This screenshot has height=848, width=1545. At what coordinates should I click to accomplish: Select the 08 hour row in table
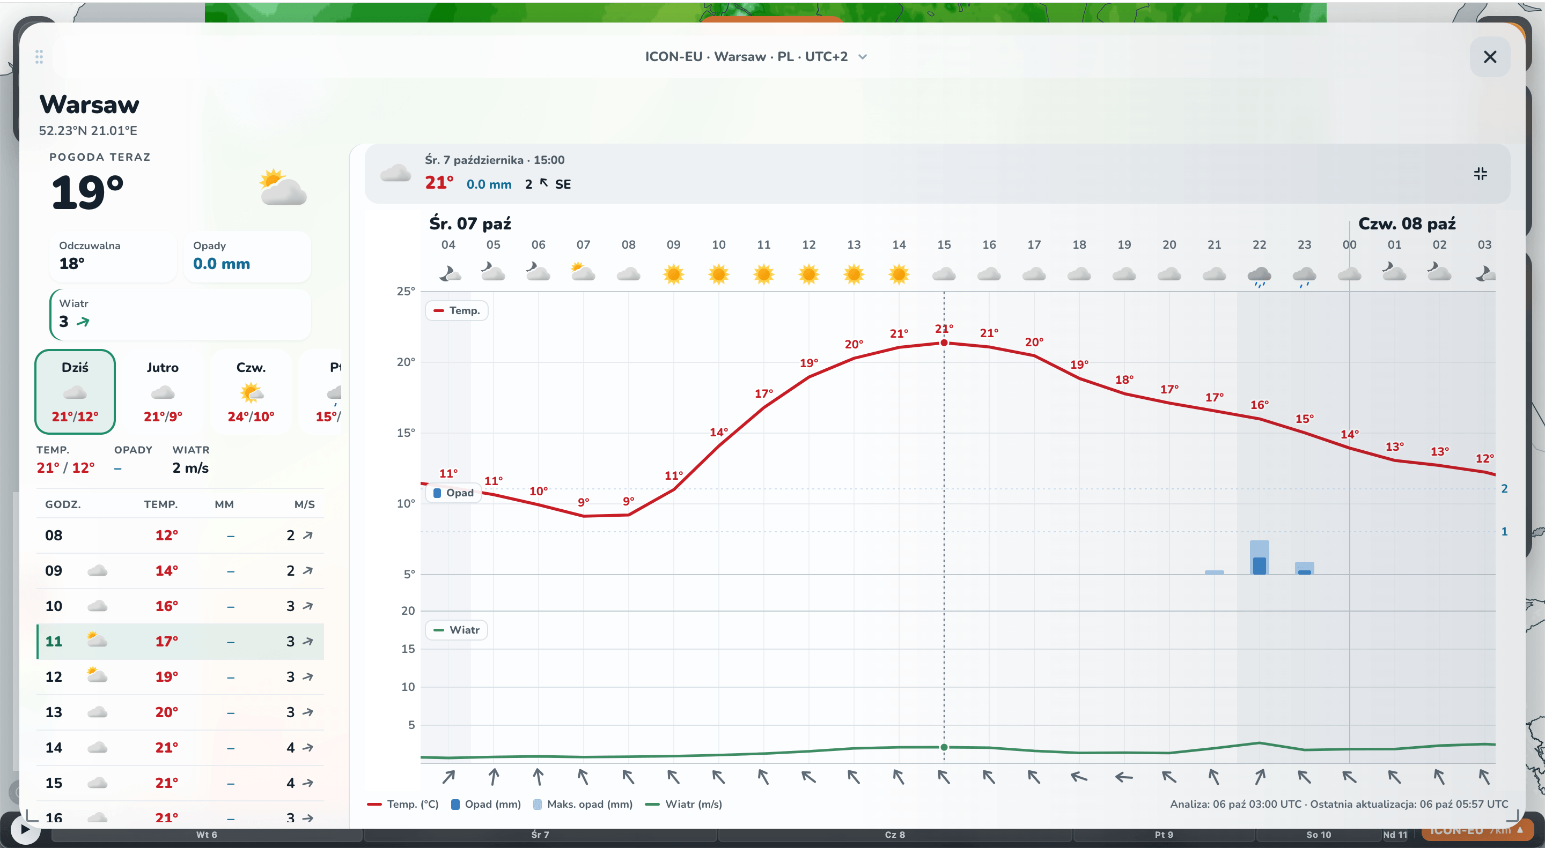click(x=180, y=535)
